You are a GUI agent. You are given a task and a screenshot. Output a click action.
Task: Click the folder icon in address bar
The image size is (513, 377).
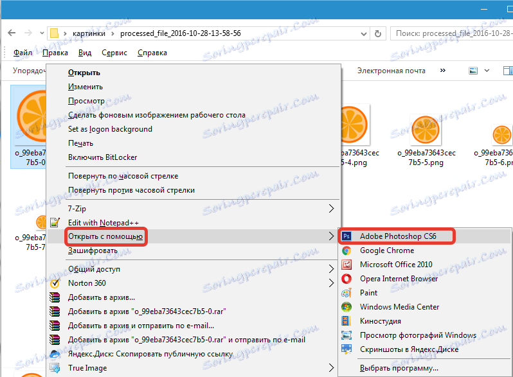pyautogui.click(x=54, y=33)
